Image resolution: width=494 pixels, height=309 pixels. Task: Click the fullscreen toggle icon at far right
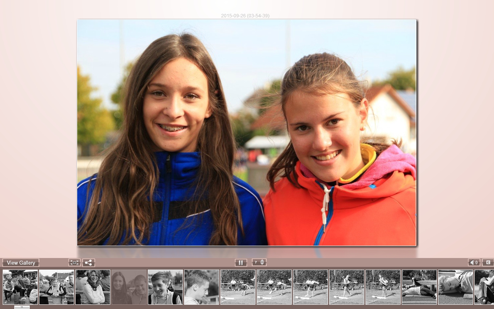coord(488,263)
